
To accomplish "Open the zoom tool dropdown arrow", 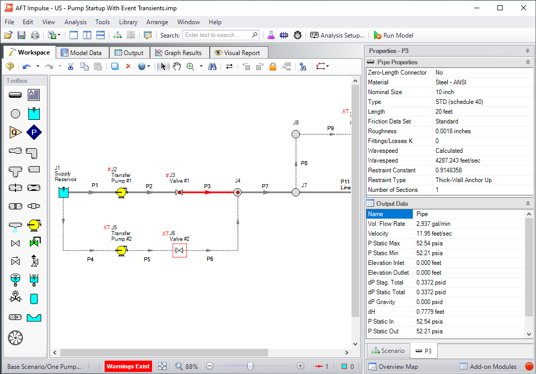I will tap(201, 66).
